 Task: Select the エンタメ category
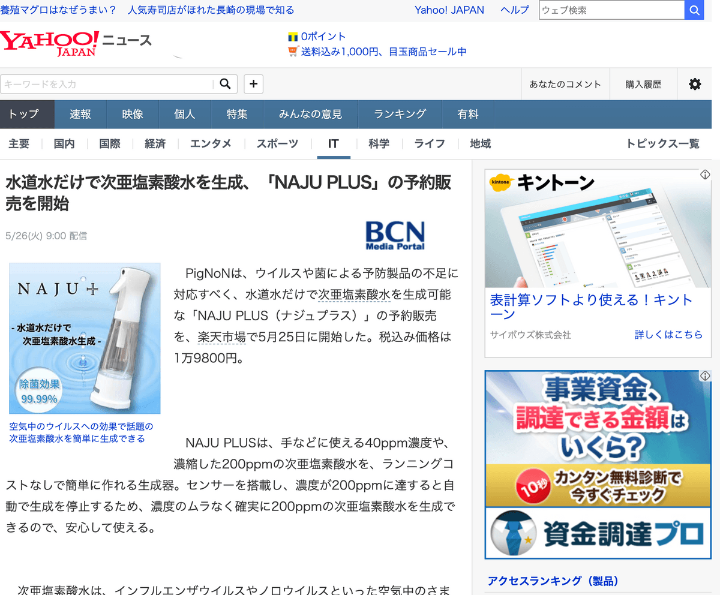[x=211, y=144]
